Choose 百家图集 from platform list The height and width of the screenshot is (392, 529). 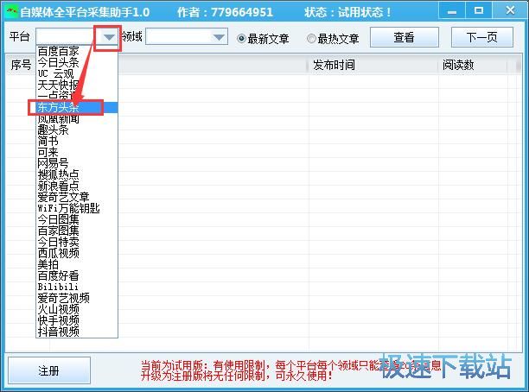click(77, 231)
